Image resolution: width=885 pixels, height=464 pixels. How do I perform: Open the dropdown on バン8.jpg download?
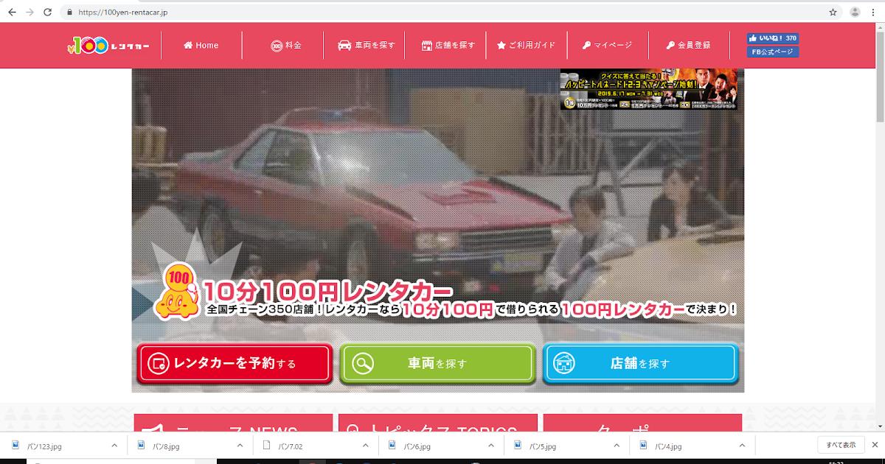238,446
